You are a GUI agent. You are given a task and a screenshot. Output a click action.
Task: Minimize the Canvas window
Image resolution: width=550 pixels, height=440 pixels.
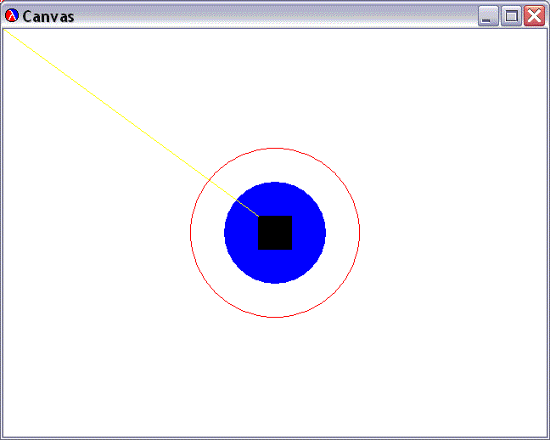[x=488, y=16]
